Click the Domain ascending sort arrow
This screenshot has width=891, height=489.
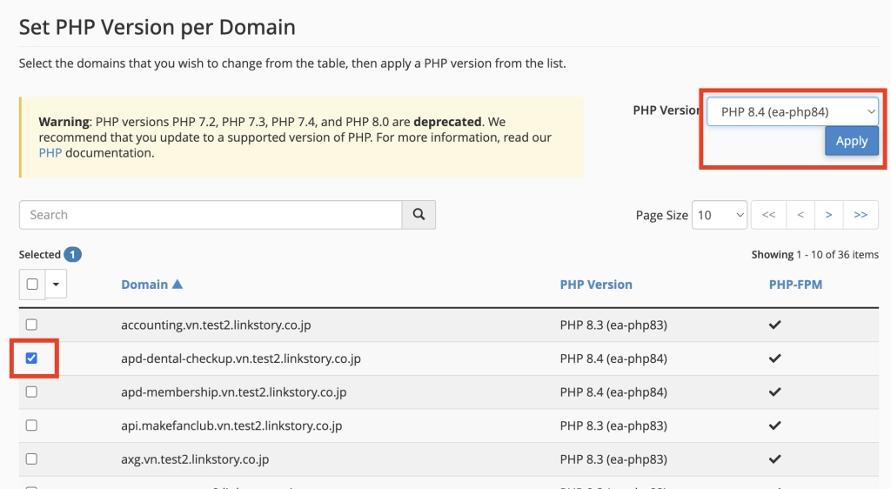[x=178, y=285]
